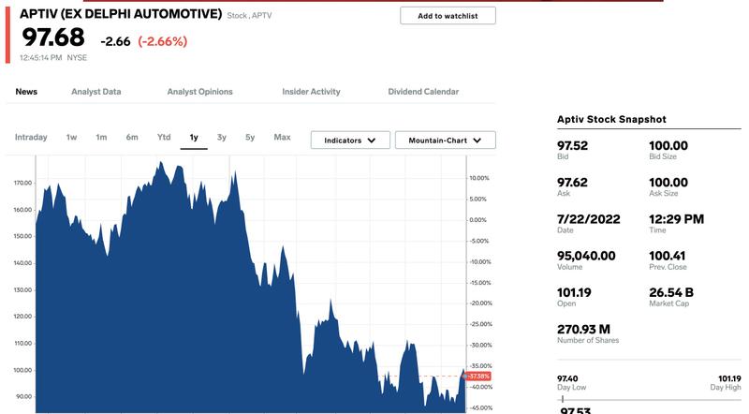Click the 270.93 M Number of Shares value
749x414 pixels.
click(583, 330)
